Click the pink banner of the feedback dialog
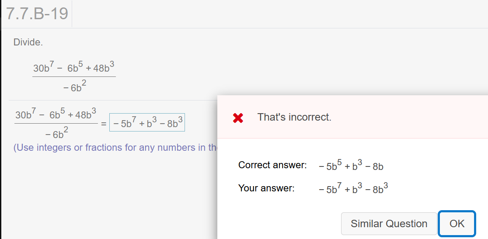 352,117
